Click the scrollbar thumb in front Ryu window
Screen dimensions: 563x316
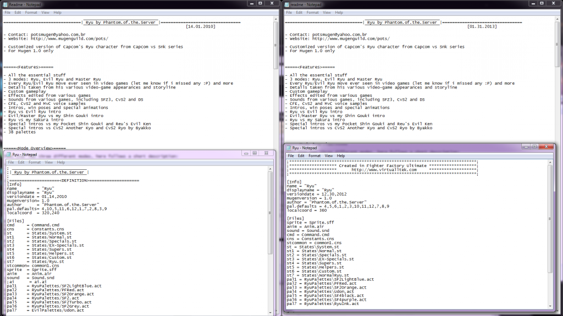pos(550,219)
